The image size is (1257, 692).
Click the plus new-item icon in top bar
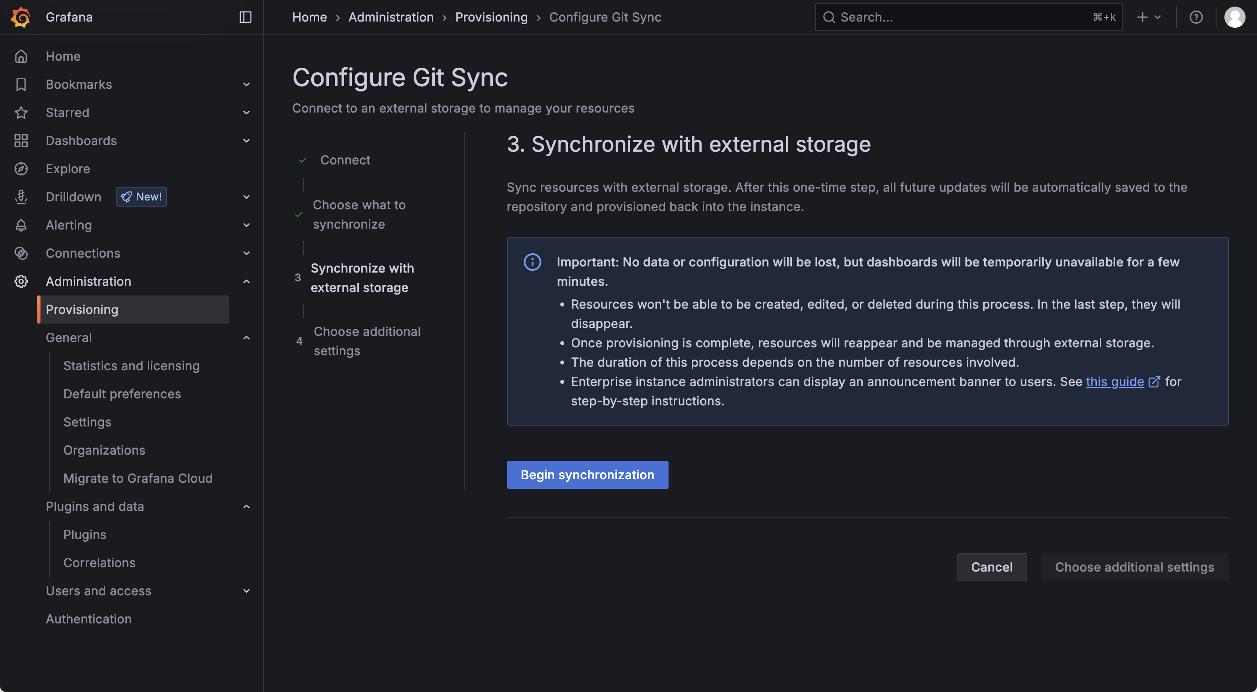tap(1142, 17)
